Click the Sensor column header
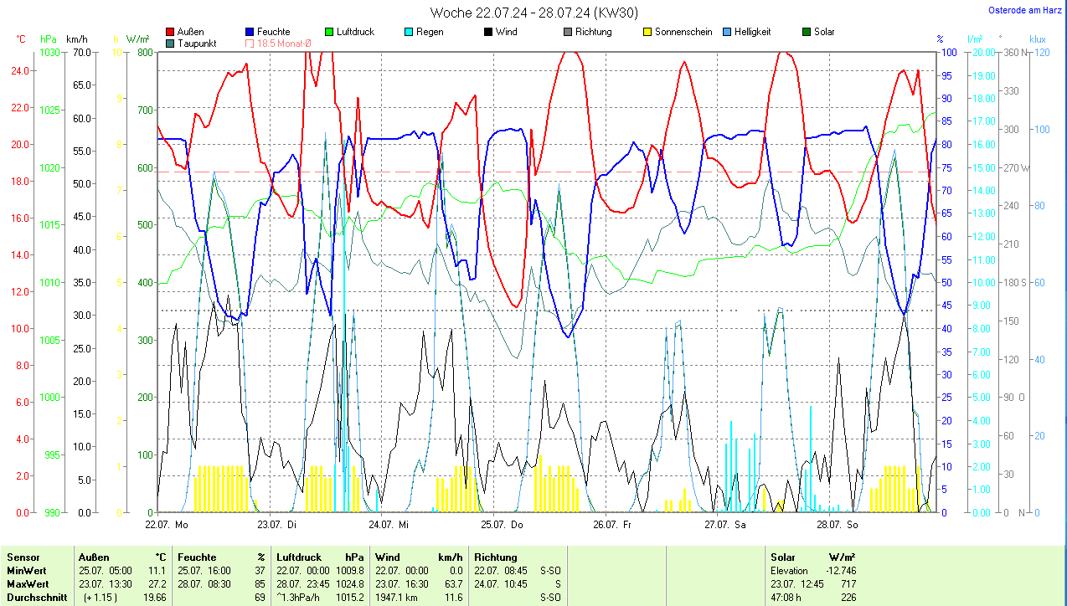The height and width of the screenshot is (606, 1067). 23,557
